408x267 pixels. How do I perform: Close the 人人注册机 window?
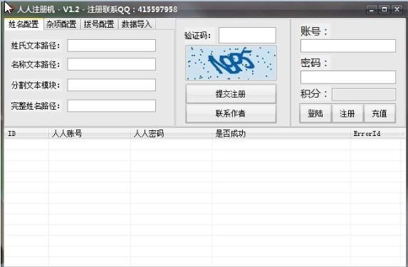click(397, 9)
